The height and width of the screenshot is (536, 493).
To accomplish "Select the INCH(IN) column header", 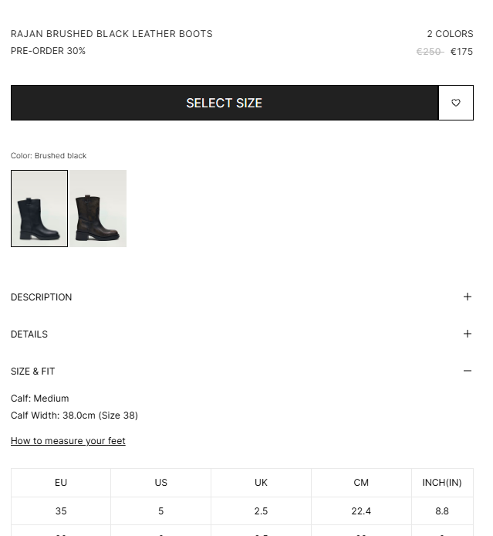I will 442,483.
